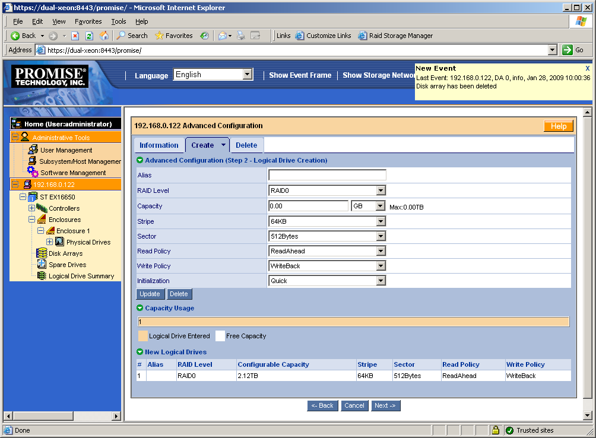The width and height of the screenshot is (596, 438).
Task: Open the Language dropdown
Action: (248, 74)
